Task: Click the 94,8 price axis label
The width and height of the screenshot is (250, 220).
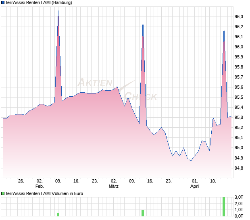Action: 239,168
